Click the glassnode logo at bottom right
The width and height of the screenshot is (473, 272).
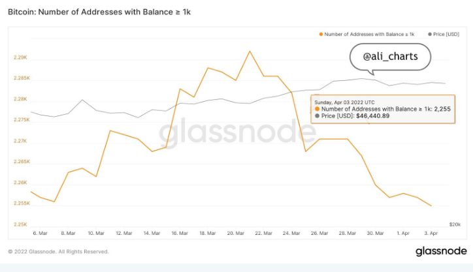pyautogui.click(x=441, y=251)
